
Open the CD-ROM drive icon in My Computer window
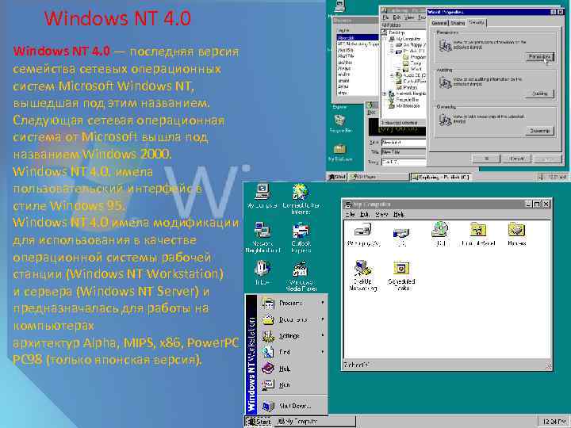440,234
